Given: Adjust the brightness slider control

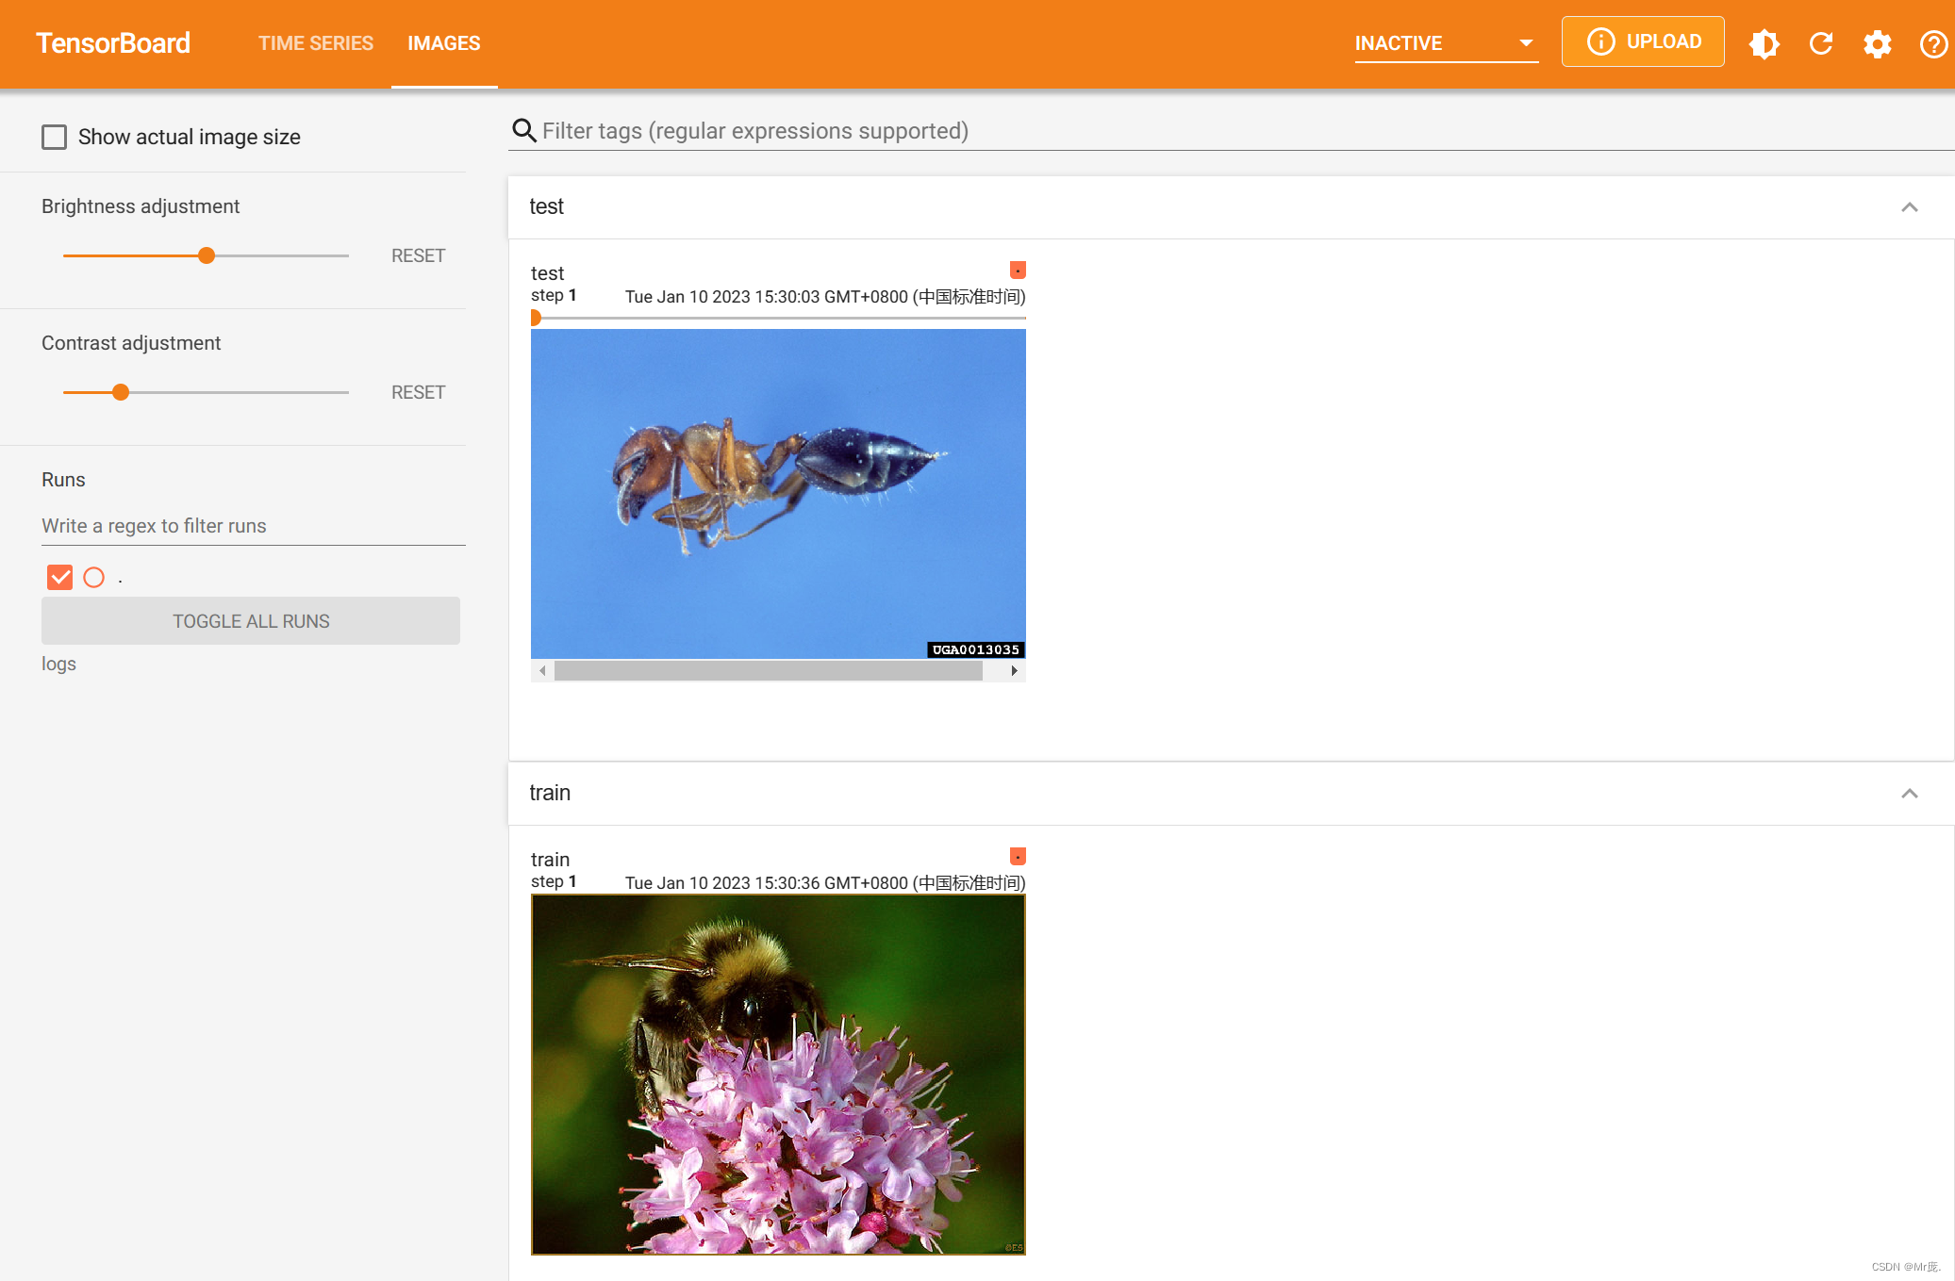Looking at the screenshot, I should pos(206,255).
